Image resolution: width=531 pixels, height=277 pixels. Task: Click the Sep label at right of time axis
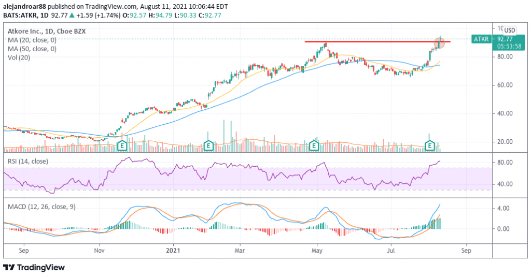tap(466, 251)
